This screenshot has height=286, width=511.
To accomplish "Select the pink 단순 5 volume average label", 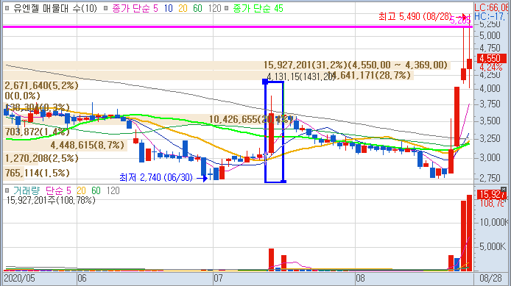I will point(58,190).
